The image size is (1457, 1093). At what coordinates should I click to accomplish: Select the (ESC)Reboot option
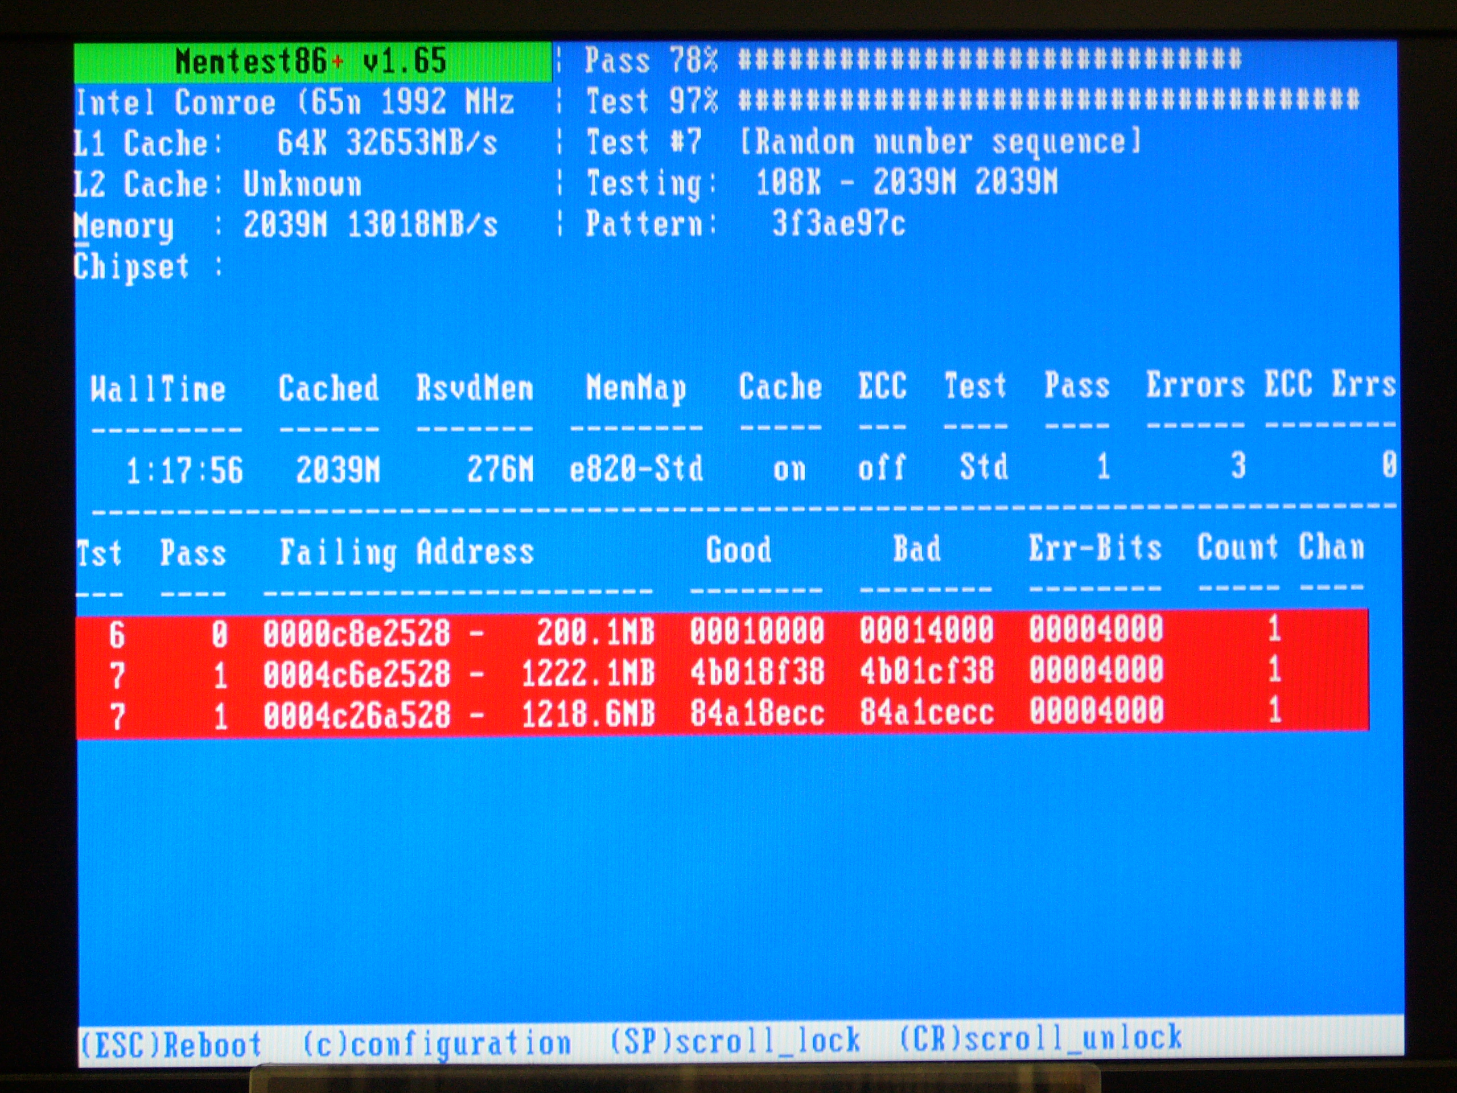pyautogui.click(x=171, y=1045)
